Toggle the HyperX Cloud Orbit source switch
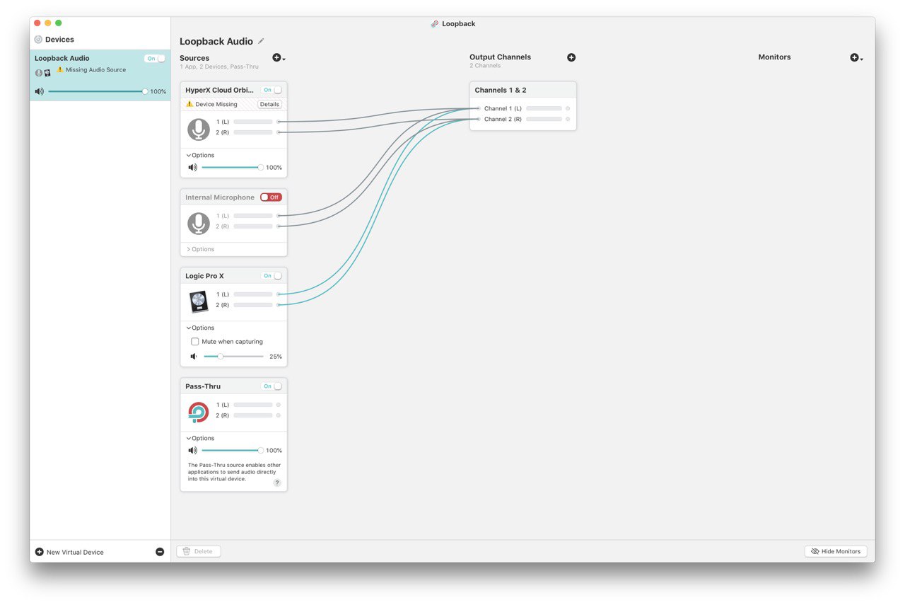Screen dimensions: 905x605 (271, 90)
